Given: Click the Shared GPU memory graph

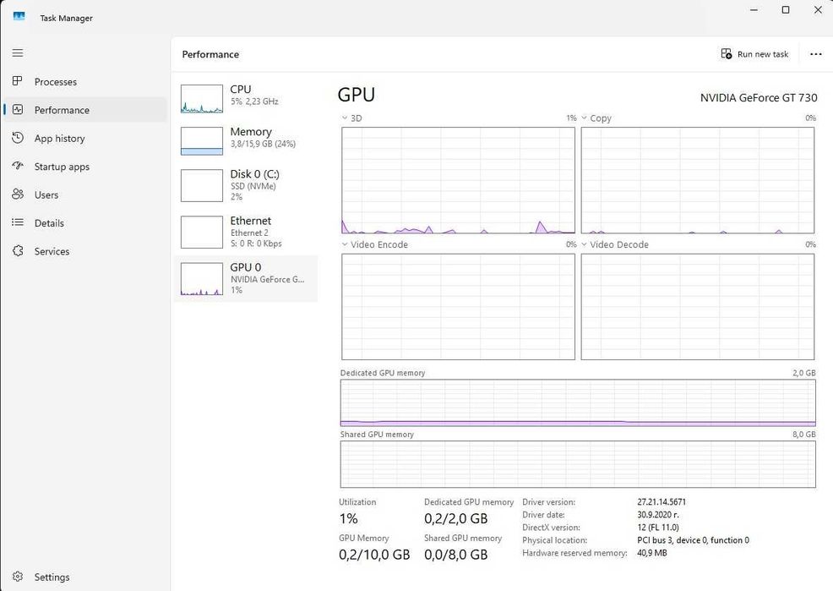Looking at the screenshot, I should click(x=578, y=464).
